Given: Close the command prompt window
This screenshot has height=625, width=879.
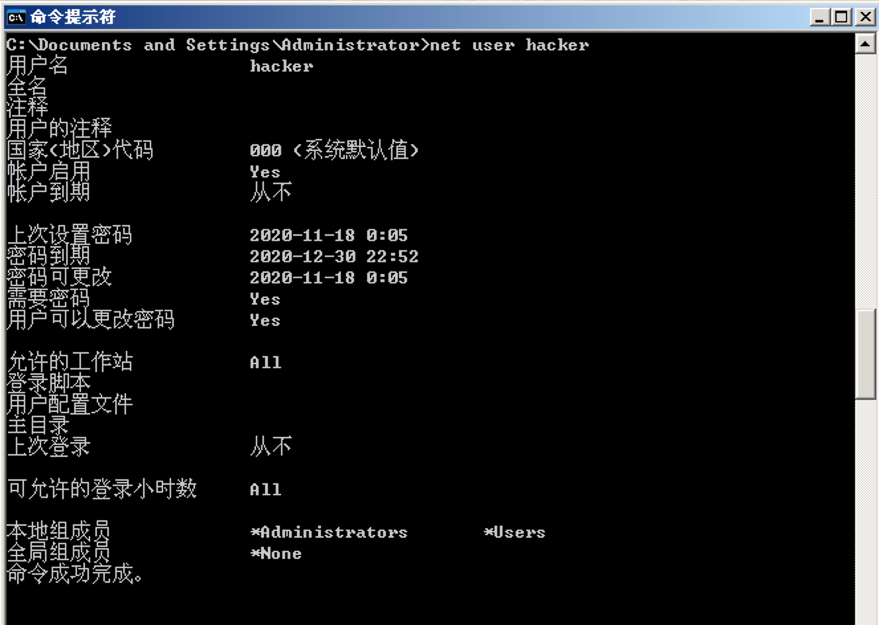Looking at the screenshot, I should pyautogui.click(x=865, y=17).
